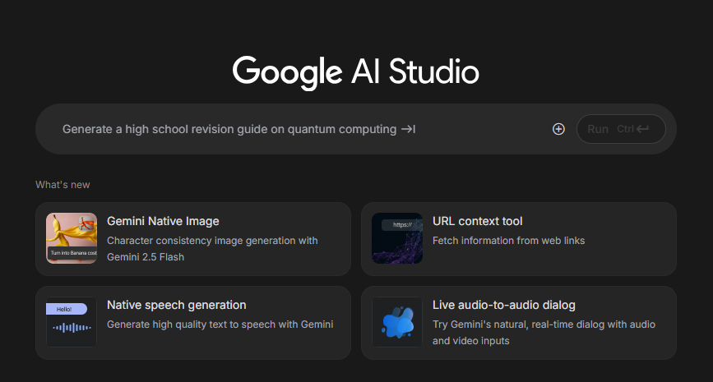The image size is (713, 382).
Task: Click the Native speech generation waveform thumbnail
Action: (x=72, y=322)
